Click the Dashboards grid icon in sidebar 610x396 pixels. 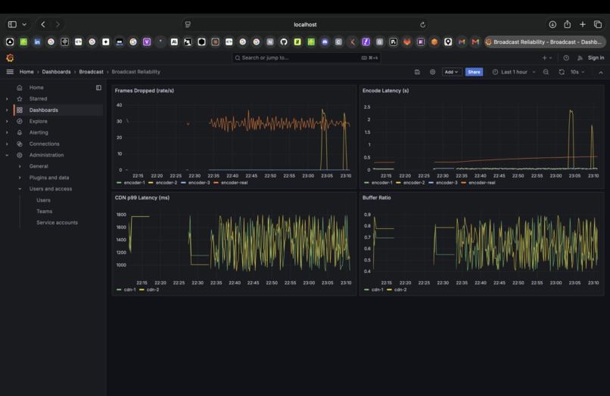coord(20,110)
